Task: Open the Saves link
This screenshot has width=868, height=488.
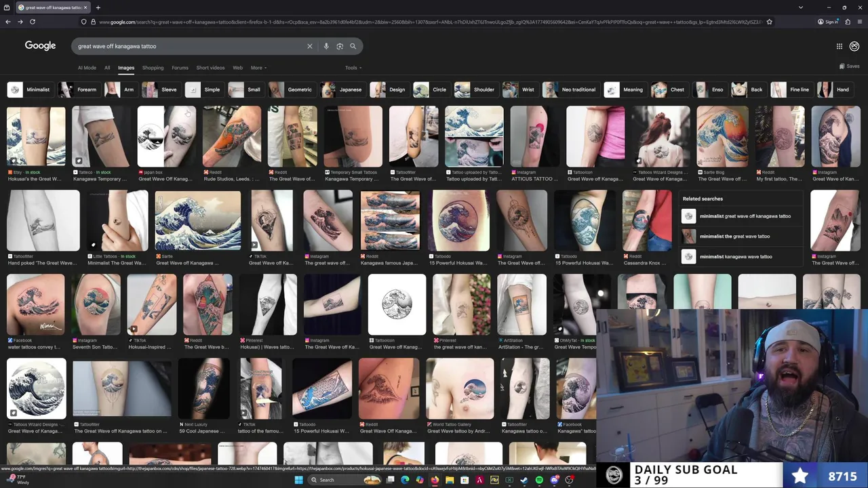Action: click(850, 66)
